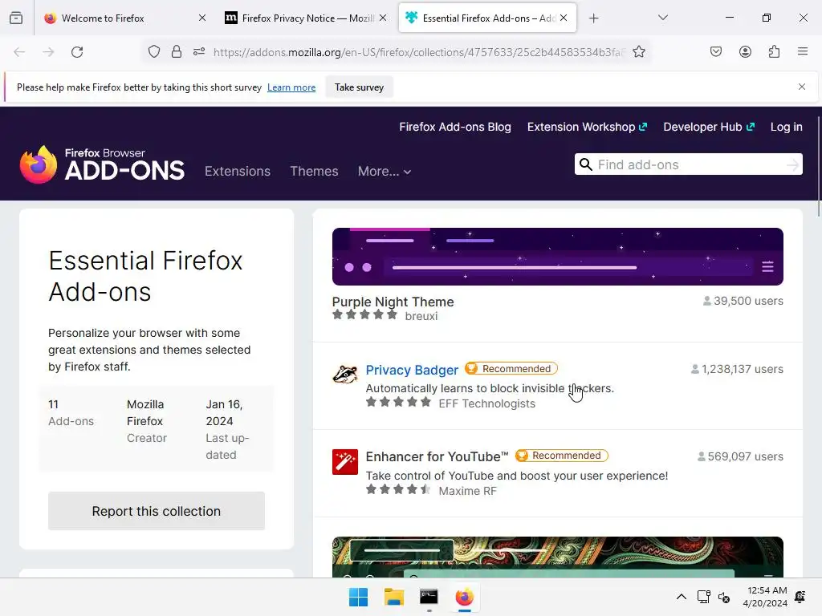Image resolution: width=822 pixels, height=616 pixels.
Task: Click the search magnifier icon
Action: coord(585,164)
